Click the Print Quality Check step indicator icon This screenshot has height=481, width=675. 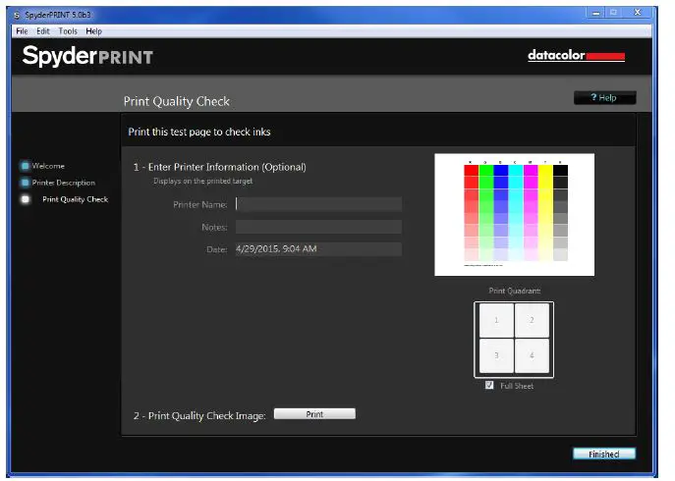pos(25,199)
